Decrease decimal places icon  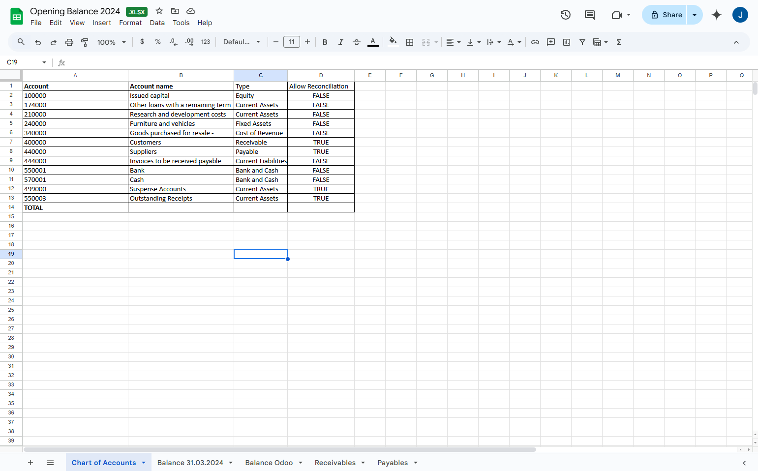173,42
